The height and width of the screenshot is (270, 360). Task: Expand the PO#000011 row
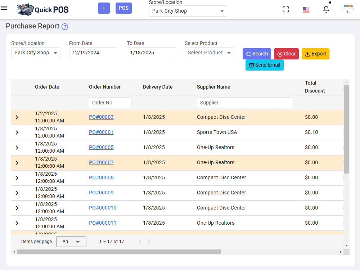[17, 224]
